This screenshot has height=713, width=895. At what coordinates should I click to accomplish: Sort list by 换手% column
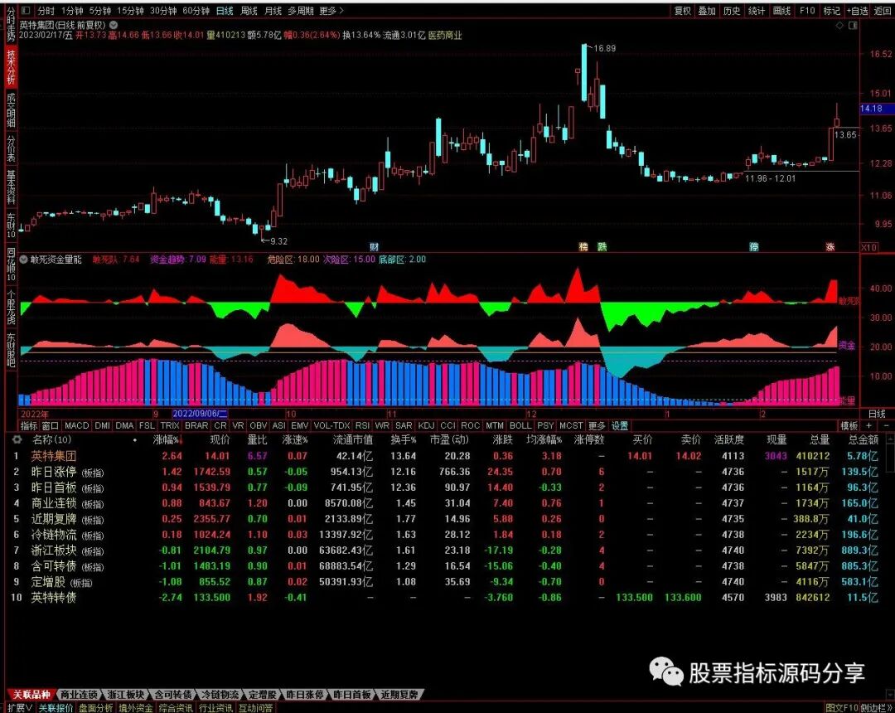(x=403, y=439)
